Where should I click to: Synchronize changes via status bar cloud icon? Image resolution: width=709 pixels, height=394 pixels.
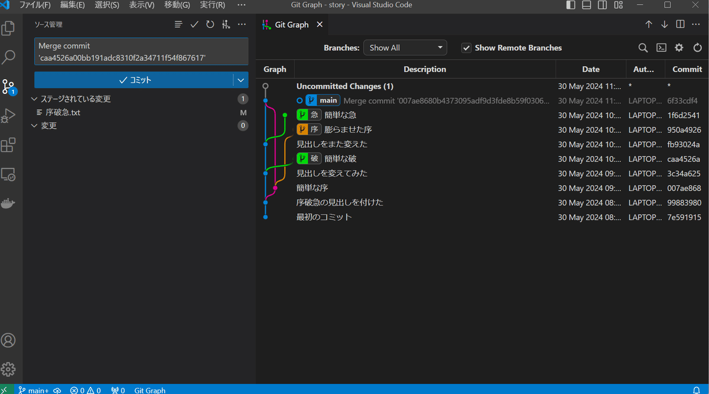pyautogui.click(x=57, y=390)
